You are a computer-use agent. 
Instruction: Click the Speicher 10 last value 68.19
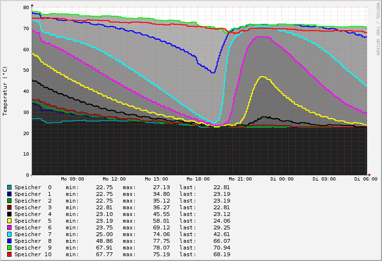pos(221,254)
